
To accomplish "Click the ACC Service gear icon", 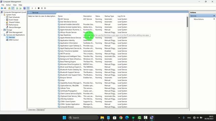I will point(59,19).
